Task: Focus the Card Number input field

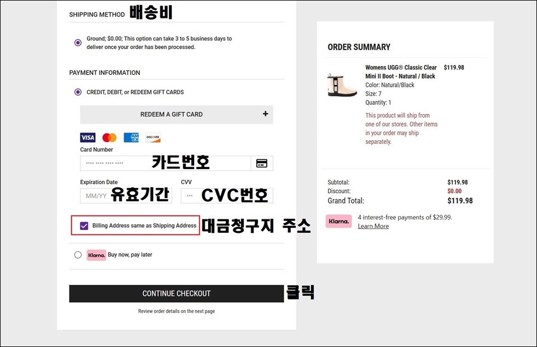Action: click(166, 163)
